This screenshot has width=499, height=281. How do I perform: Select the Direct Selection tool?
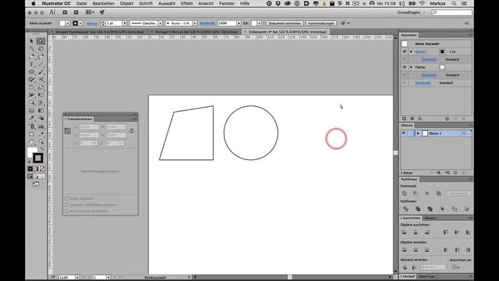point(41,41)
